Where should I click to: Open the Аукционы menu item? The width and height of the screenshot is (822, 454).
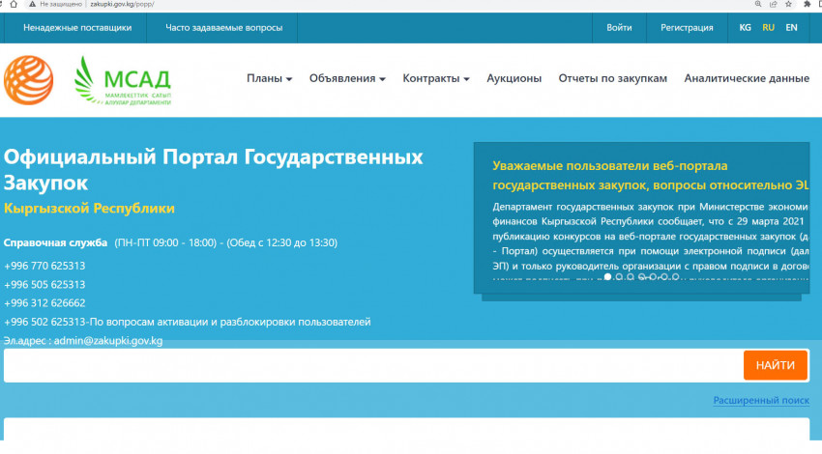click(514, 79)
